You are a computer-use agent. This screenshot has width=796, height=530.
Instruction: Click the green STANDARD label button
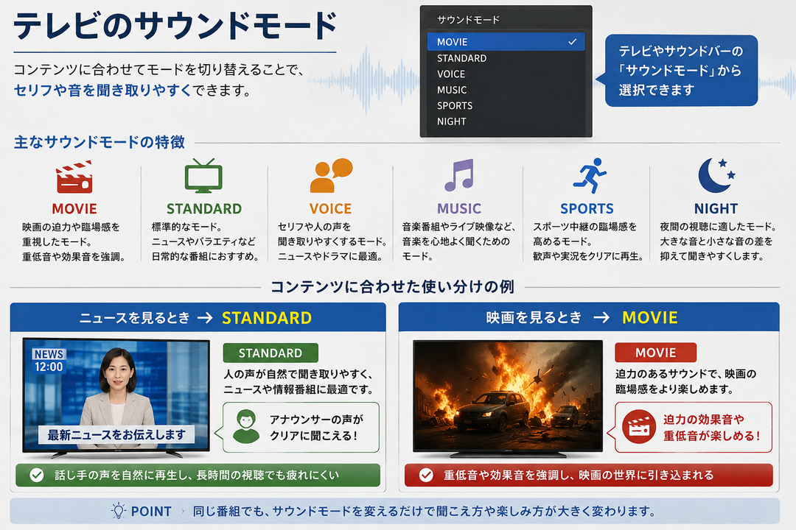click(x=270, y=353)
